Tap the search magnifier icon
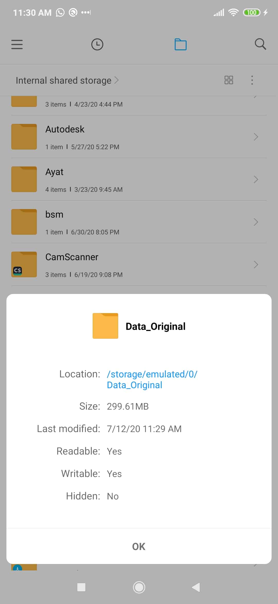 coord(260,44)
